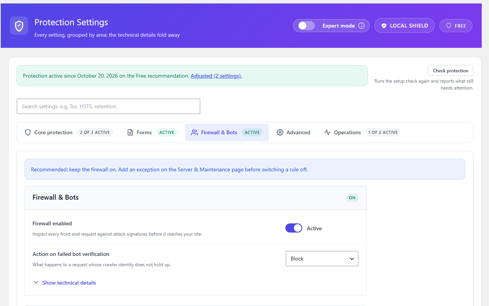Click the 'Active' label beside the firewall switch
489x306 pixels.
pyautogui.click(x=314, y=228)
